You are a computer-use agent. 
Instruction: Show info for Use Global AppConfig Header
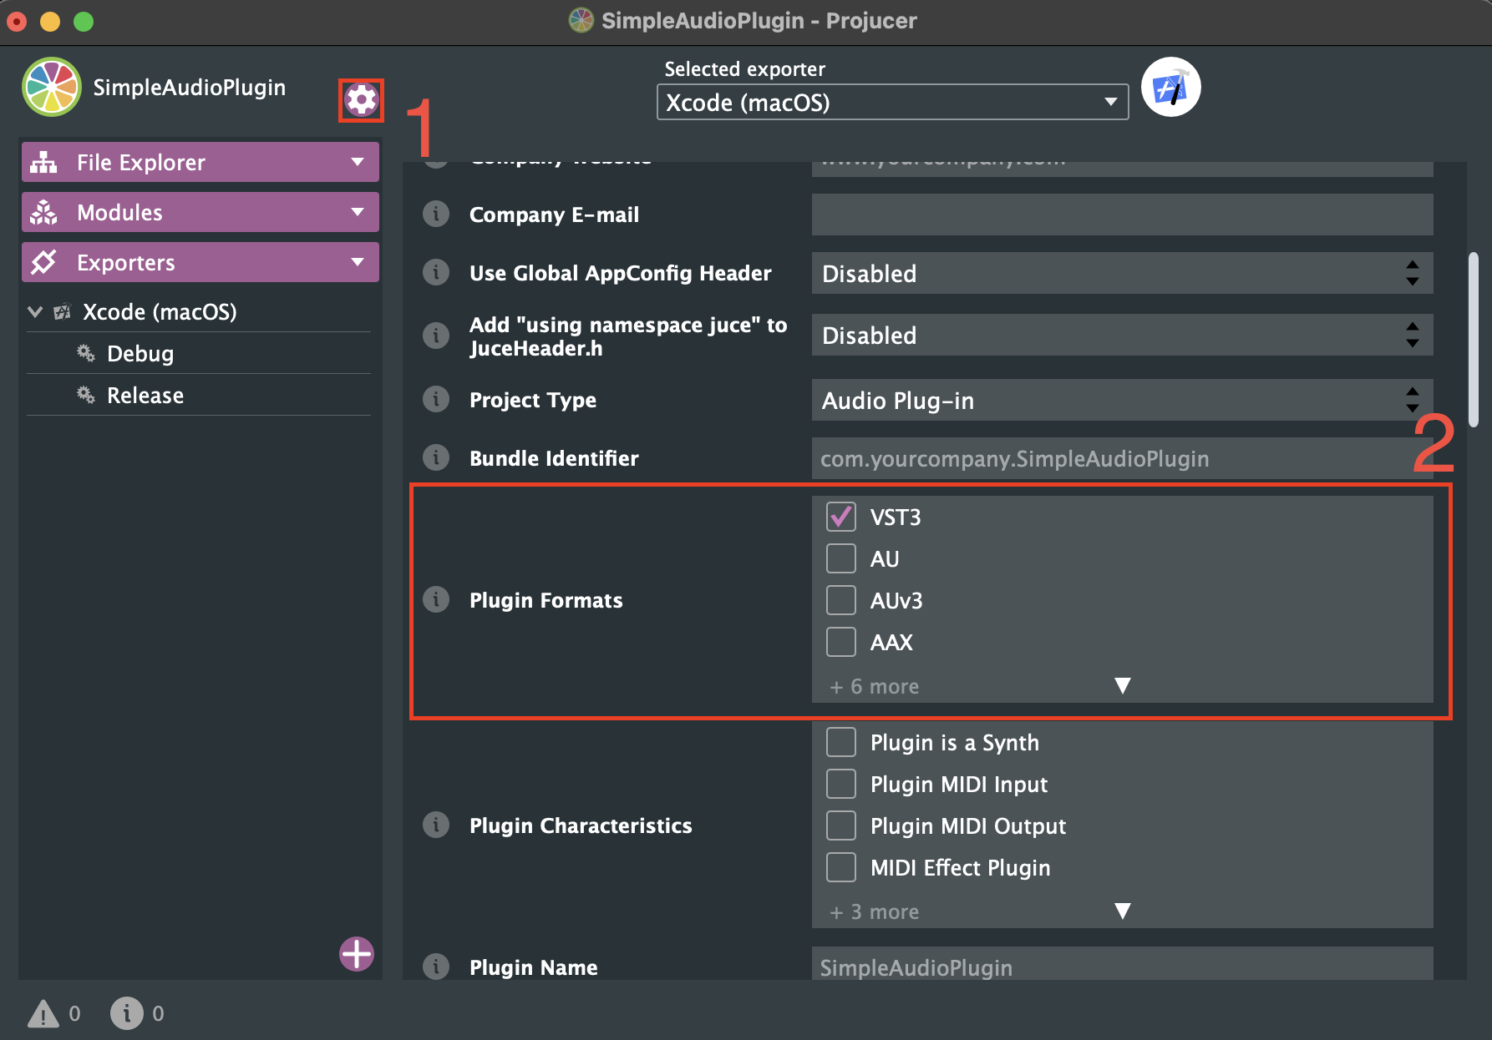tap(436, 273)
